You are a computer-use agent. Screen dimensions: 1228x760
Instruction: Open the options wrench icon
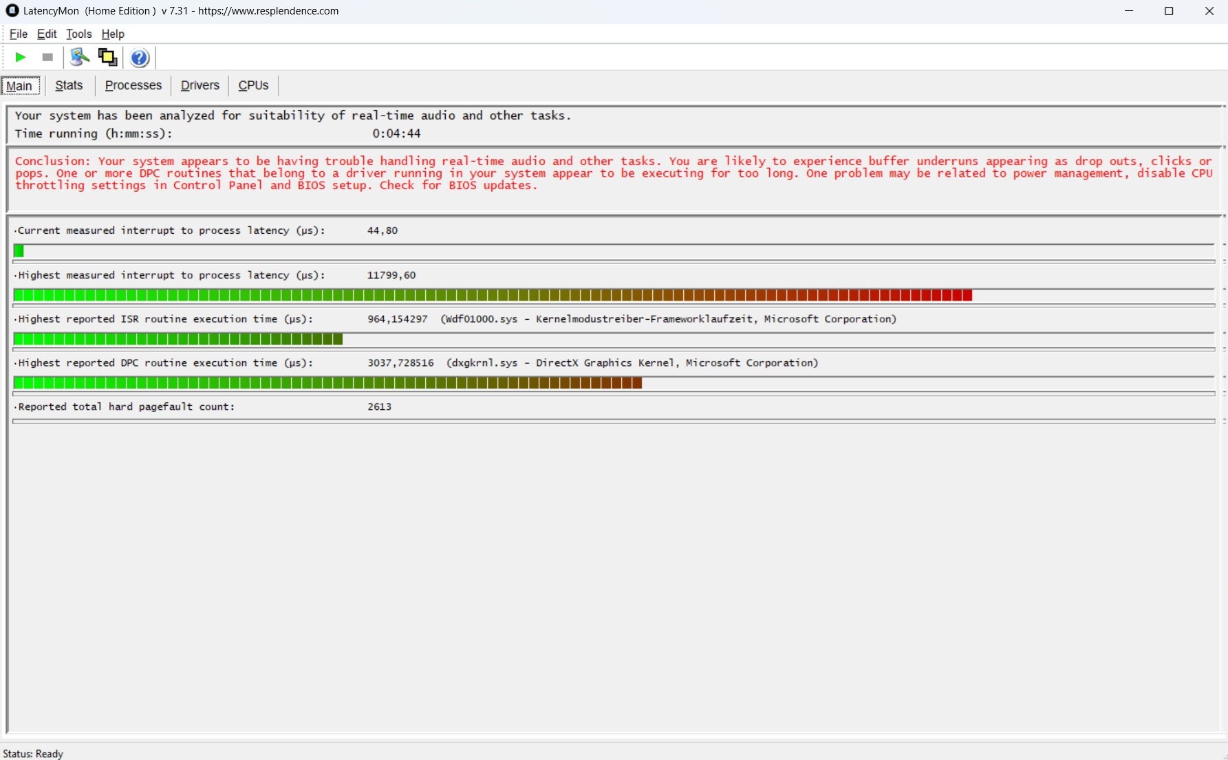80,58
